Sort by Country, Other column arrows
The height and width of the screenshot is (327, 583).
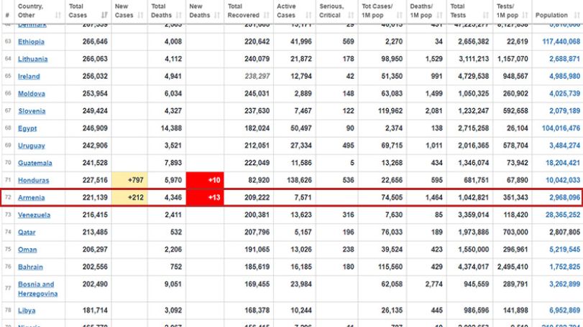pyautogui.click(x=58, y=15)
